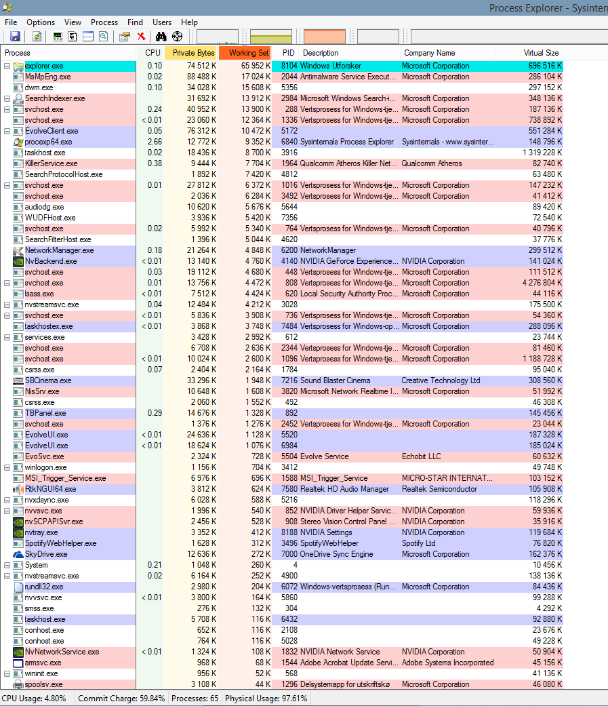
Task: Click the NvBackend.exe NVIDIA icon
Action: coord(18,261)
